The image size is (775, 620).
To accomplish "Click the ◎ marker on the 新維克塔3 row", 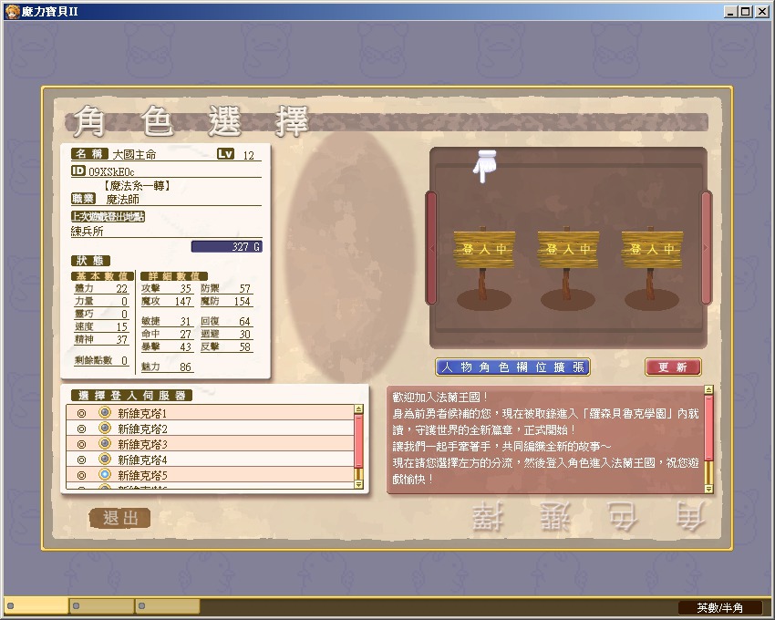I will point(81,444).
